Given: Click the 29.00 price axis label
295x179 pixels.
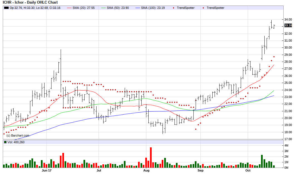Looking at the screenshot, I should click(x=288, y=55).
